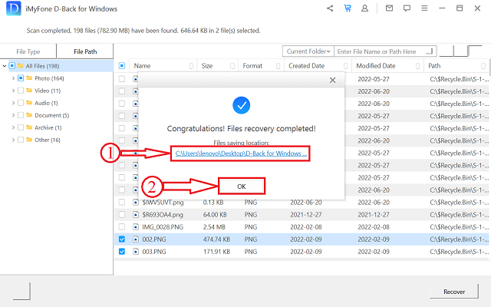This screenshot has height=307, width=491.
Task: Collapse the All Files tree node
Action: [4, 66]
